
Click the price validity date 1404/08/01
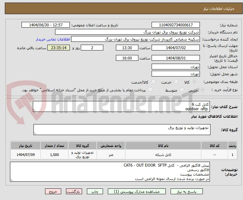click(x=176, y=58)
